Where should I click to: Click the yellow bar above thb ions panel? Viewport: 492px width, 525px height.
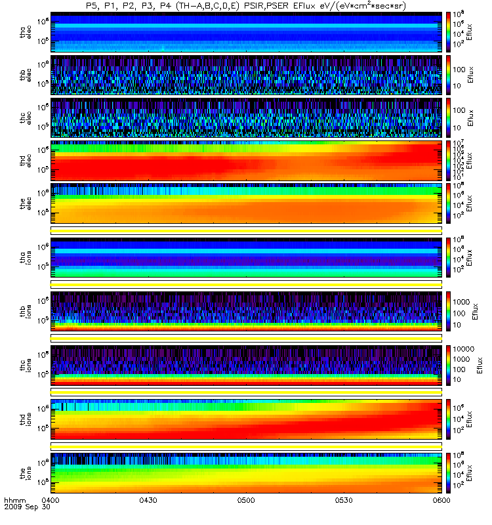point(247,285)
